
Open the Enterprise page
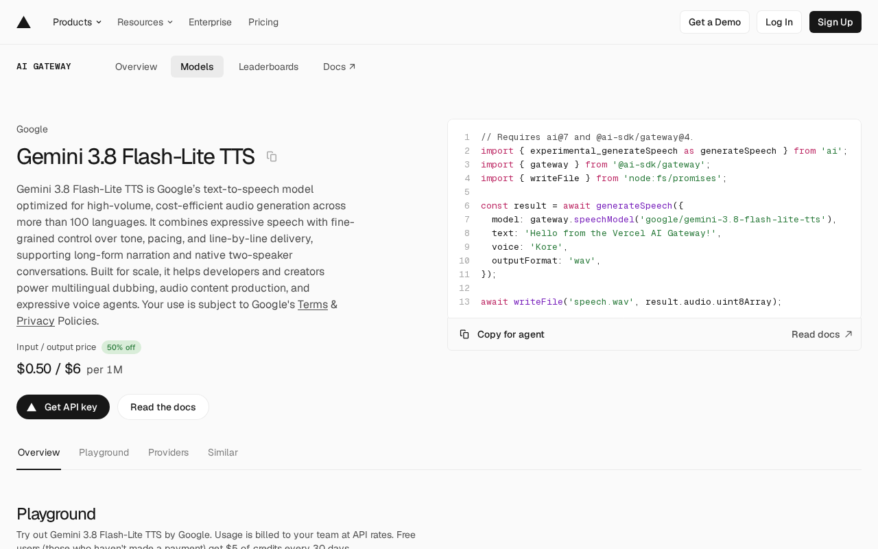pyautogui.click(x=210, y=22)
